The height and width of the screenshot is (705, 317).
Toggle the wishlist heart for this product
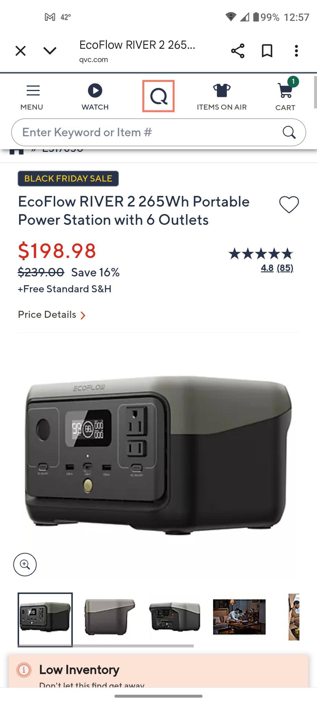click(x=289, y=204)
